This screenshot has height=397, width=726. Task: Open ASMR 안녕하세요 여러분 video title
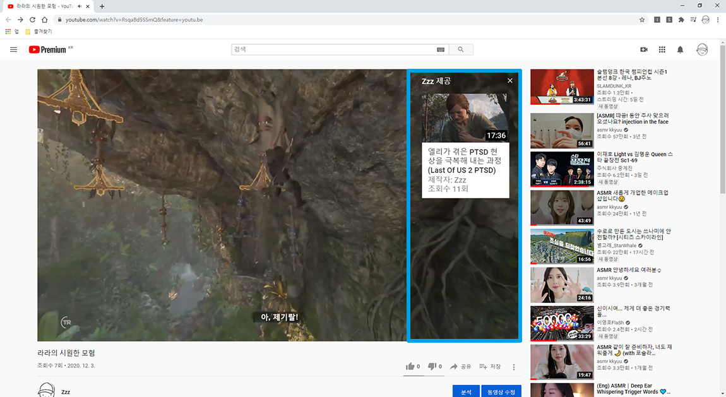point(629,270)
